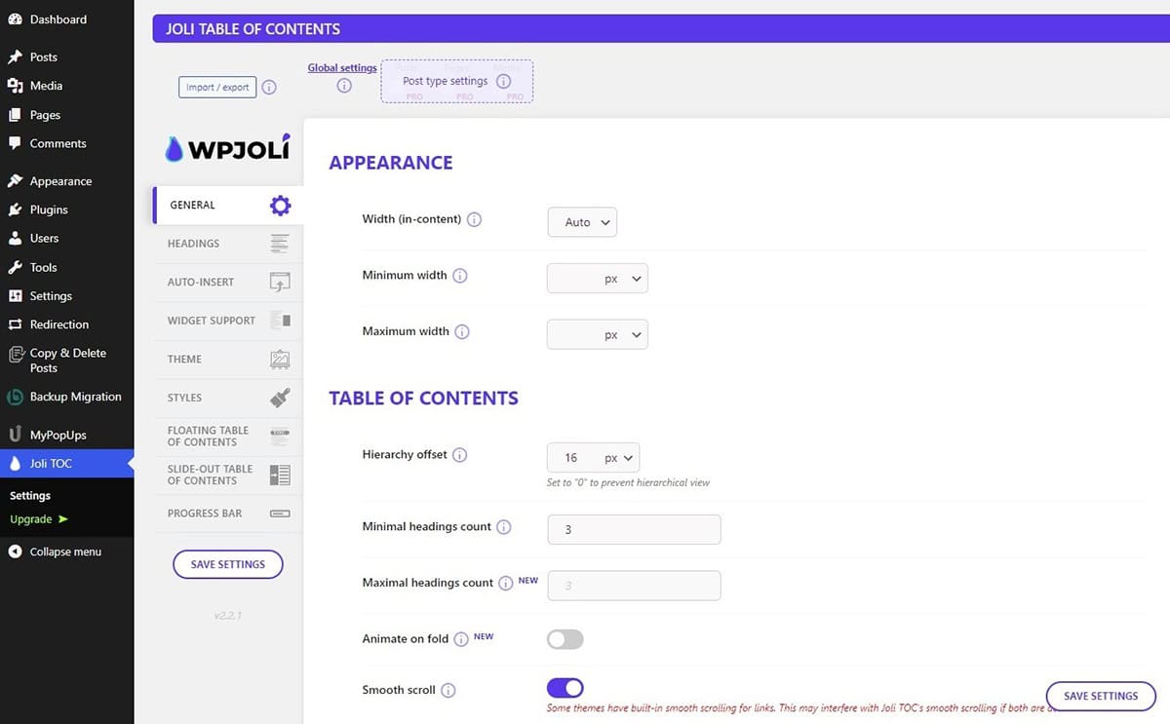Click the Collapse menu arrow icon

[15, 552]
